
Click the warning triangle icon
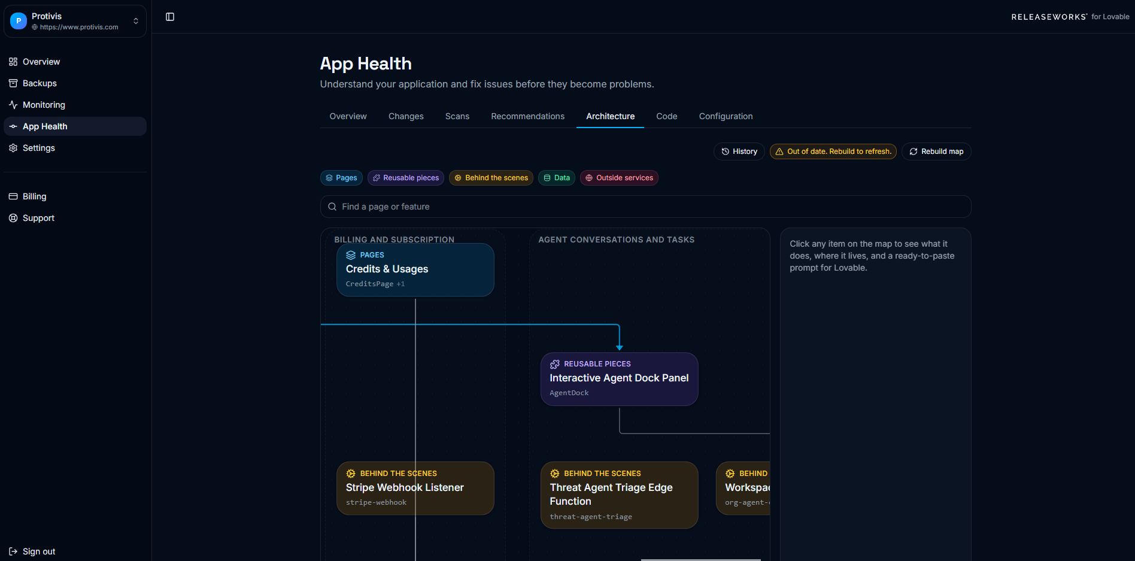[779, 151]
